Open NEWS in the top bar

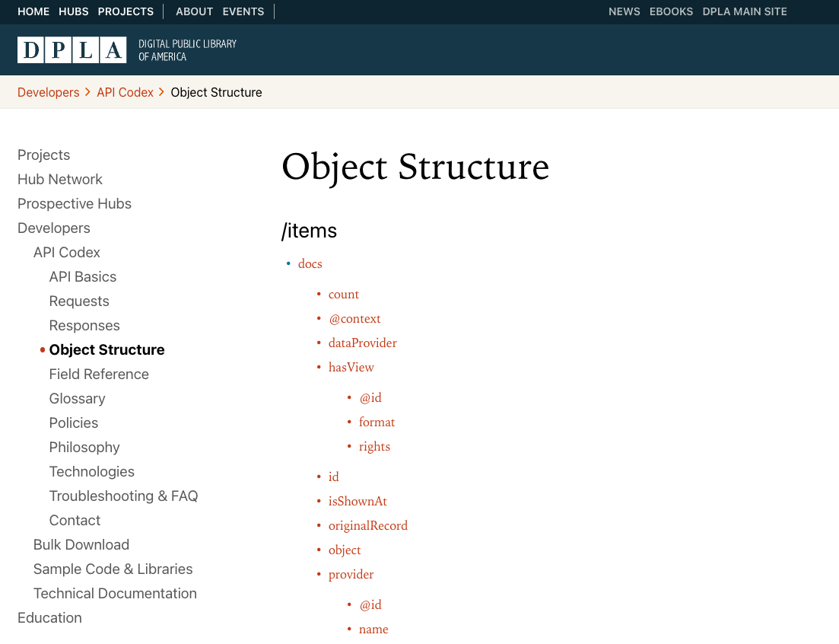tap(624, 11)
